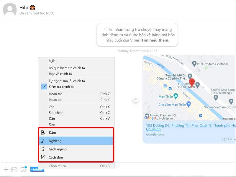Click the monospace M icon beside Cách đơn

click(x=43, y=157)
